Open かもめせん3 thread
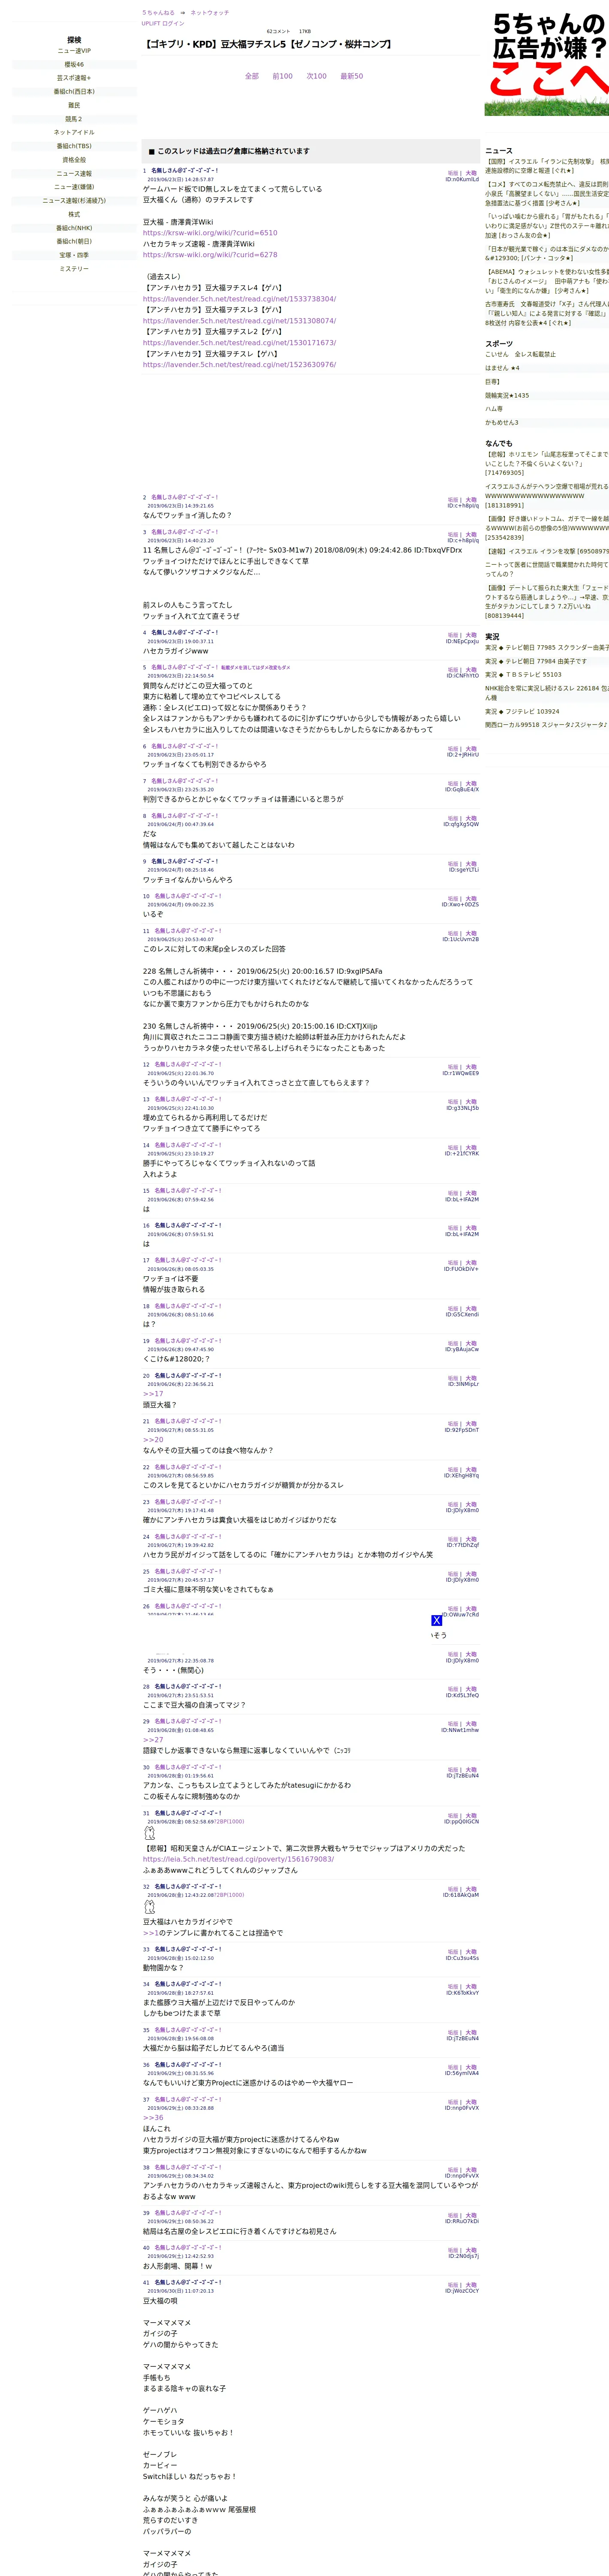The height and width of the screenshot is (2576, 609). pyautogui.click(x=502, y=423)
